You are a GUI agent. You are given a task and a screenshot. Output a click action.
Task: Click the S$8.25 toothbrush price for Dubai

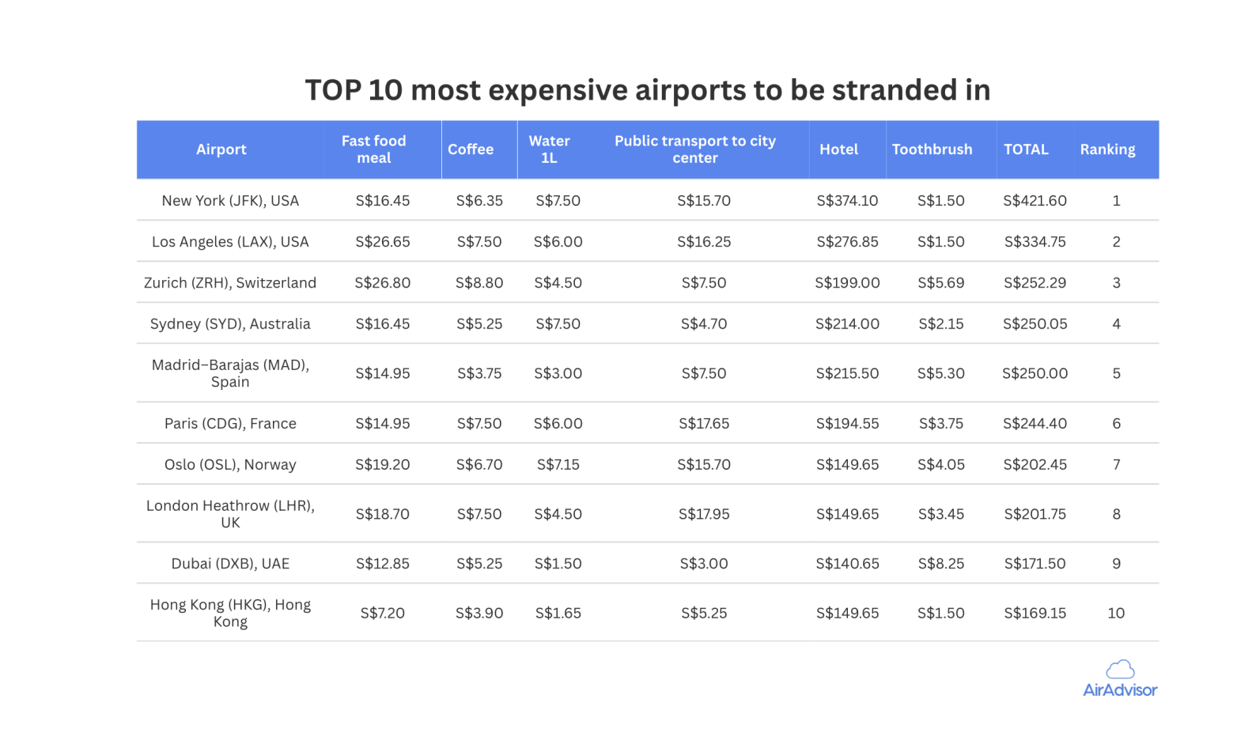tap(940, 564)
